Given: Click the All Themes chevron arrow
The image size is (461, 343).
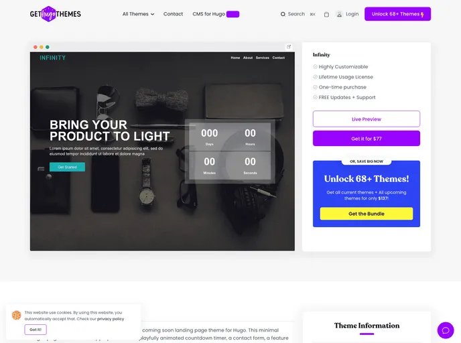Looking at the screenshot, I should pos(152,14).
